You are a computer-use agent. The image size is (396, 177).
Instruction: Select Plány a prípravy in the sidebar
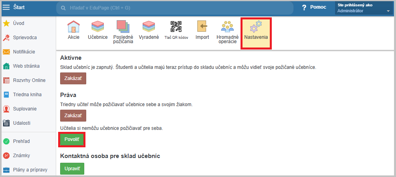click(x=30, y=170)
